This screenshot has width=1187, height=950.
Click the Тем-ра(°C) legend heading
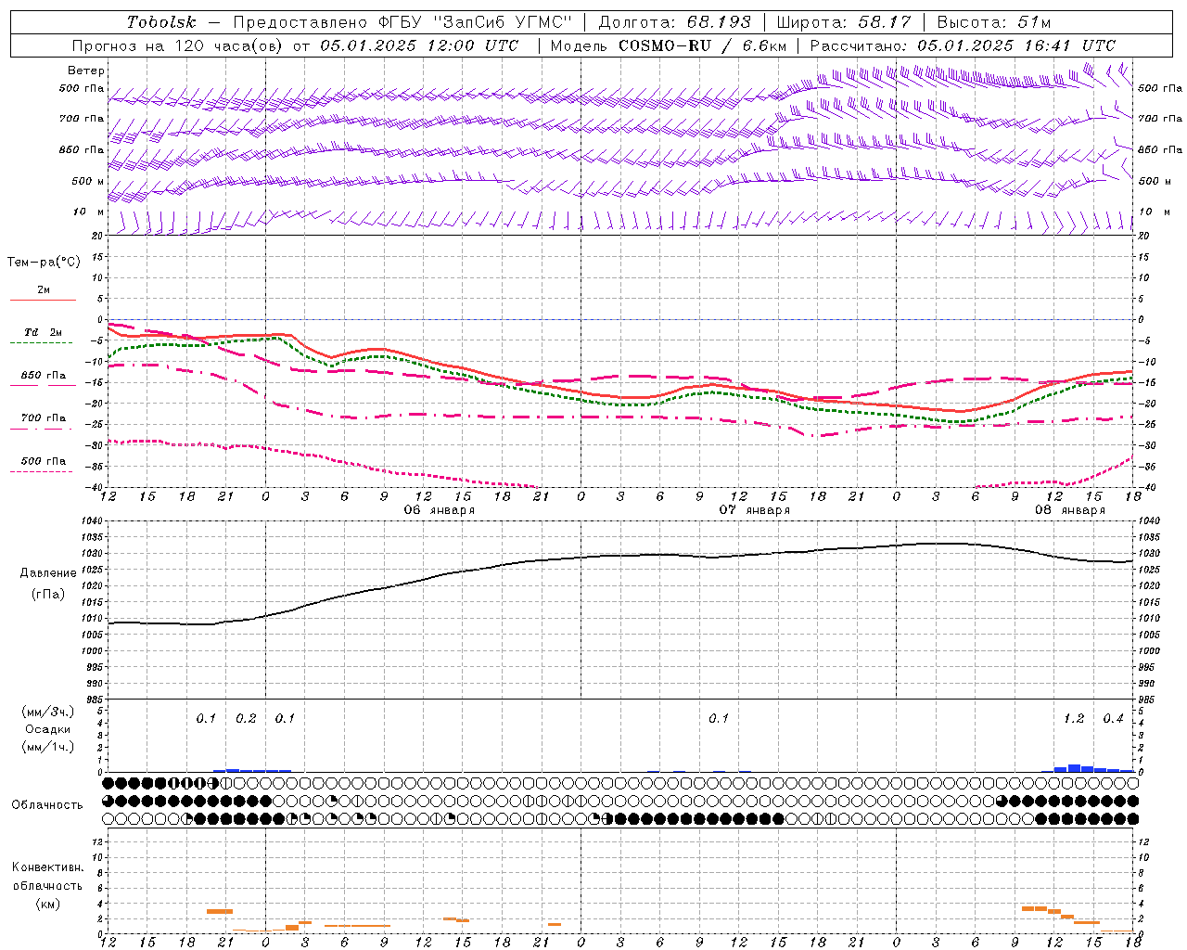(x=44, y=263)
